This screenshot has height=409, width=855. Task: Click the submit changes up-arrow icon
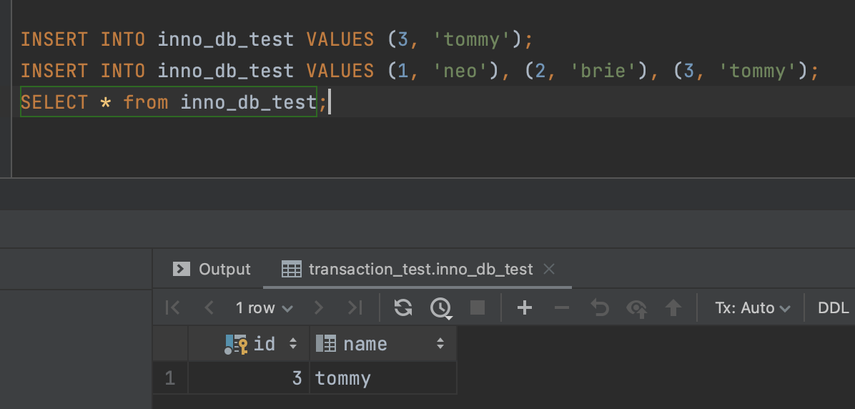(673, 307)
